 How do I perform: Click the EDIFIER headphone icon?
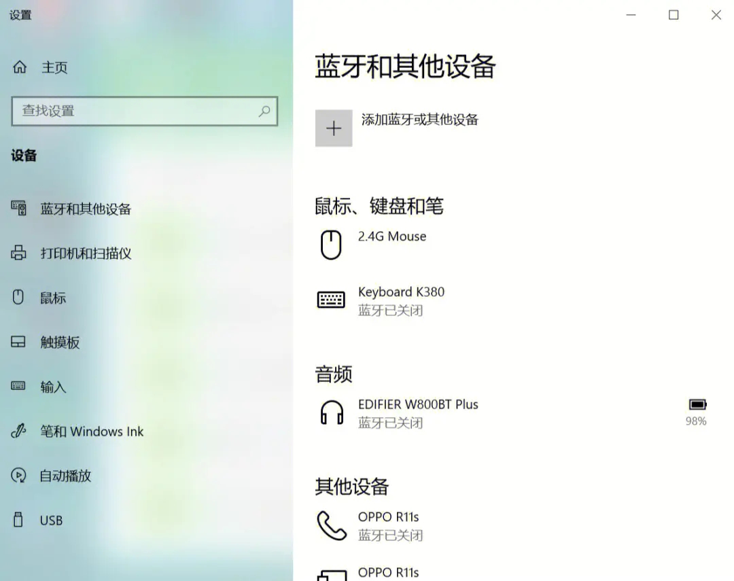point(331,412)
